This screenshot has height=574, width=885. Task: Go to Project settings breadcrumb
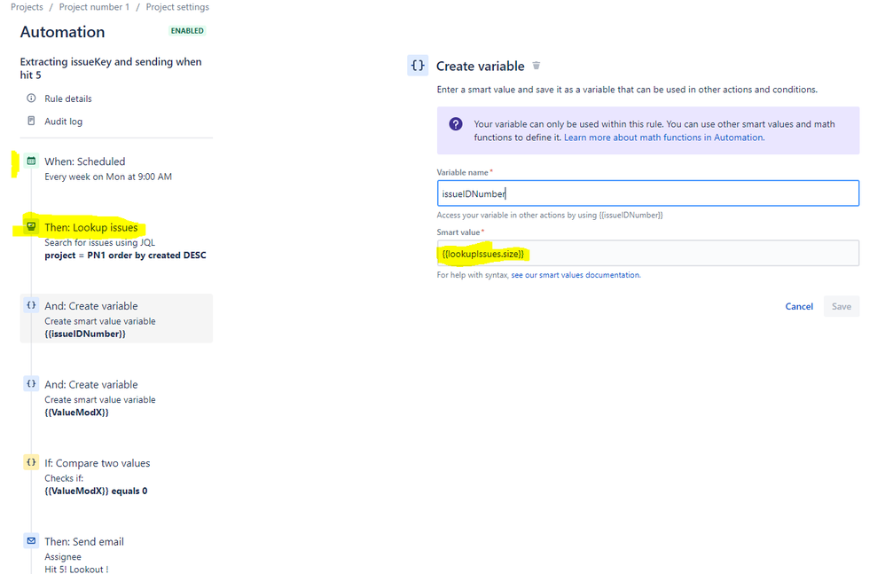[x=177, y=7]
